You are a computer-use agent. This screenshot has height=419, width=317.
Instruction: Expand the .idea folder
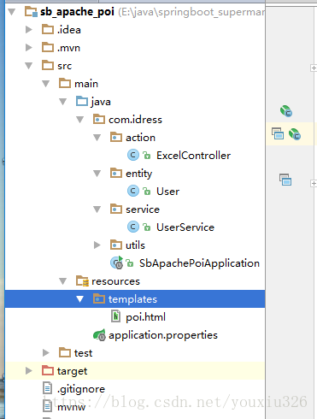pos(29,30)
